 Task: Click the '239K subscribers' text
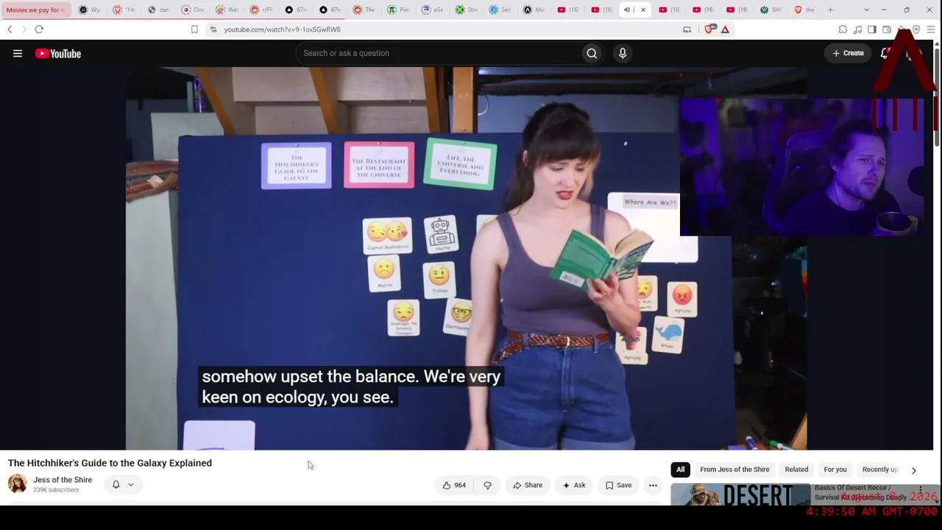[x=56, y=490]
